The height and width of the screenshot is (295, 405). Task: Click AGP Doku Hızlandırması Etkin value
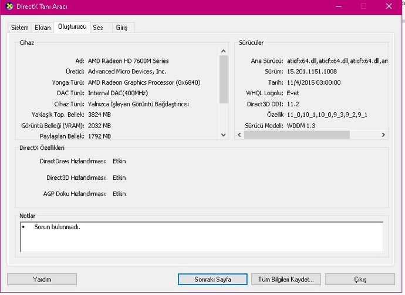[x=119, y=194]
